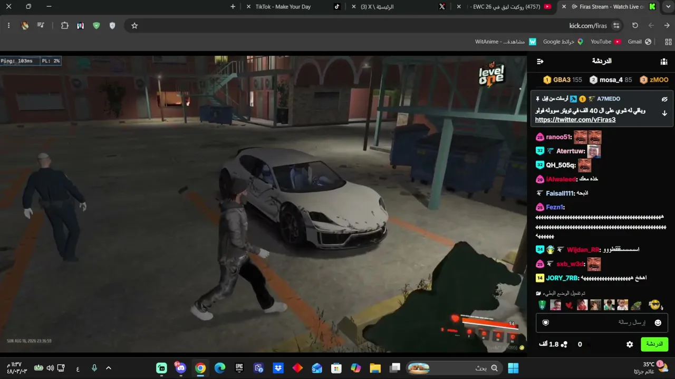Open the Gmail bookmark
The height and width of the screenshot is (379, 675).
pos(640,42)
